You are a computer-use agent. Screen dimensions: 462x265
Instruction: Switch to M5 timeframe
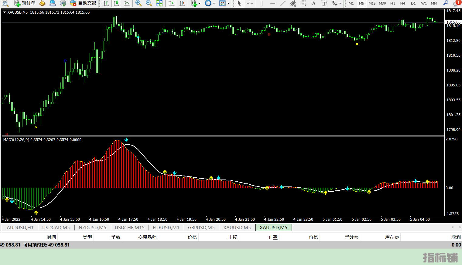(361, 3)
